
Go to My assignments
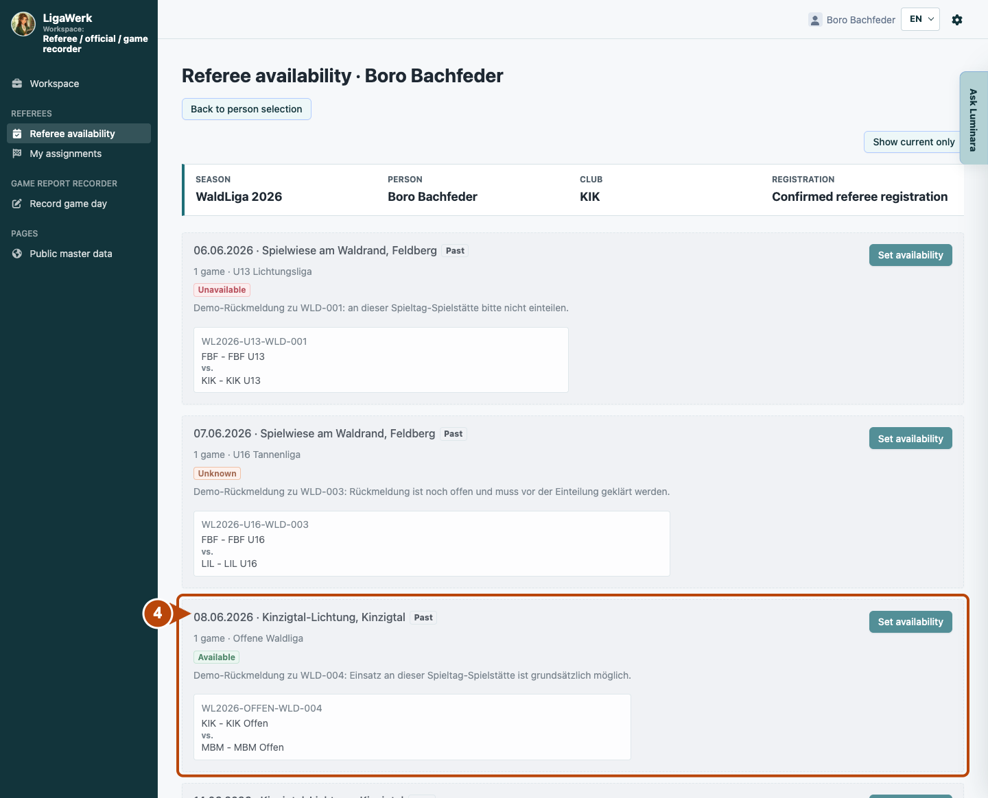(x=79, y=154)
